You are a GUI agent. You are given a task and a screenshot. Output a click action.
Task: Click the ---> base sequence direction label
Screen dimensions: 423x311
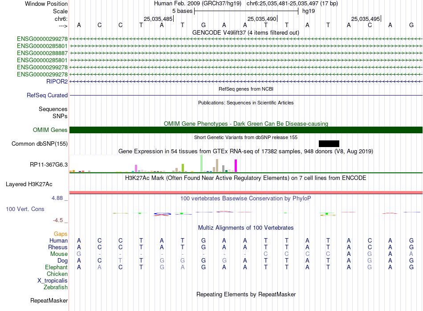[63, 26]
